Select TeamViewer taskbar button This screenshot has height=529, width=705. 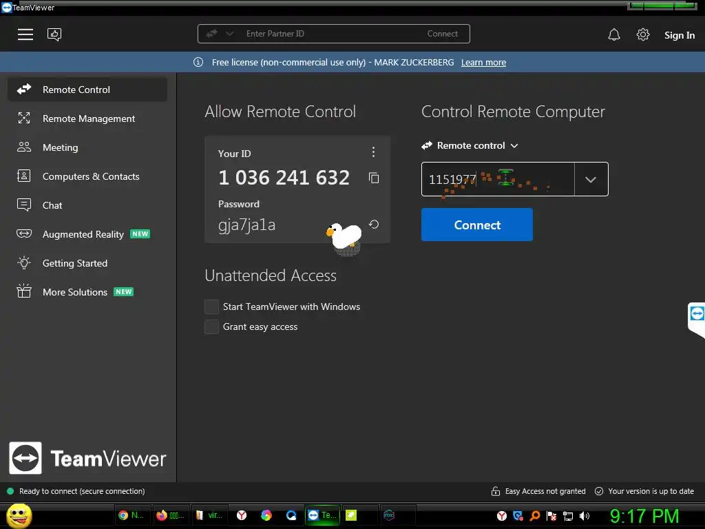point(322,515)
